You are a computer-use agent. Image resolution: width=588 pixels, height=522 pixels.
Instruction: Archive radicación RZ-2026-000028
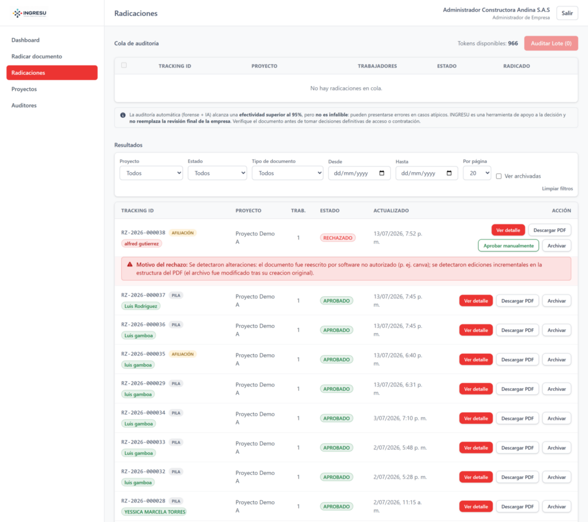pyautogui.click(x=556, y=506)
